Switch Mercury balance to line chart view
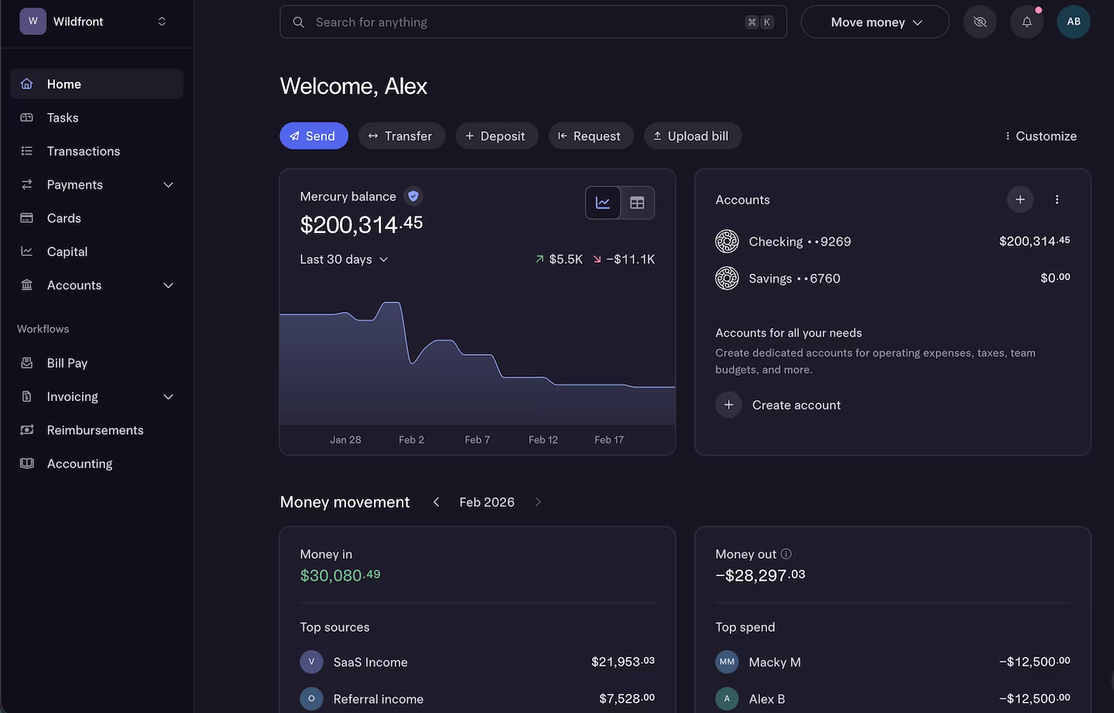Viewport: 1114px width, 713px height. pos(602,202)
